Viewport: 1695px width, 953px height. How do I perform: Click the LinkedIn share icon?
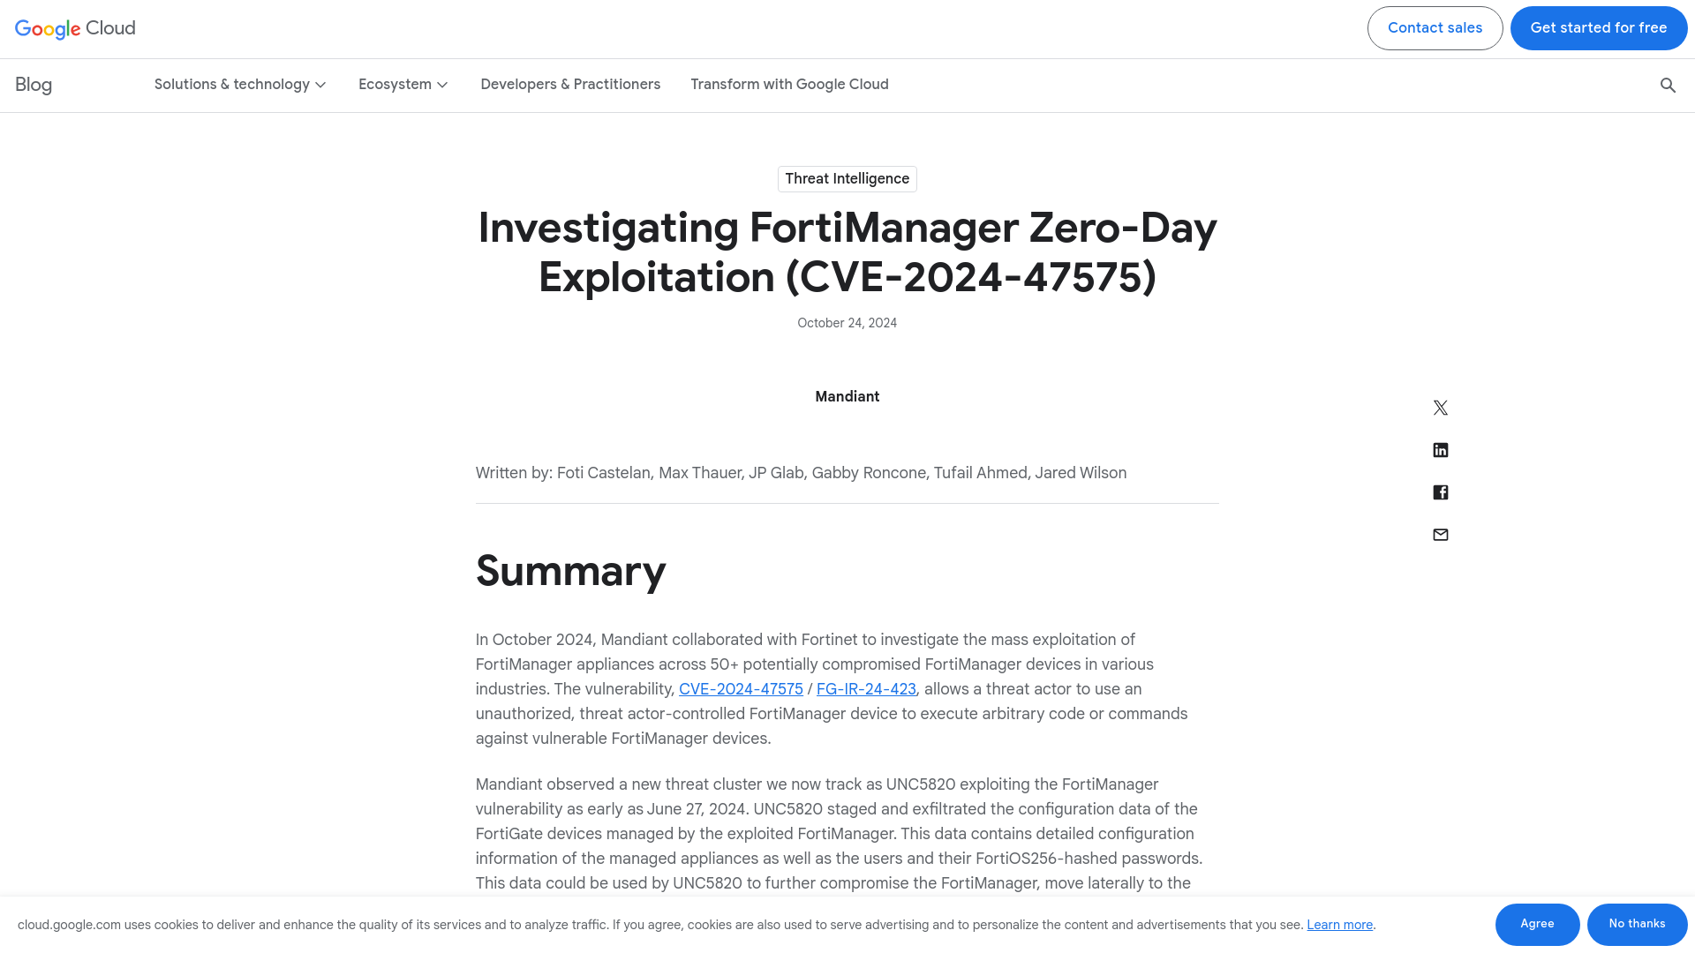1440,449
